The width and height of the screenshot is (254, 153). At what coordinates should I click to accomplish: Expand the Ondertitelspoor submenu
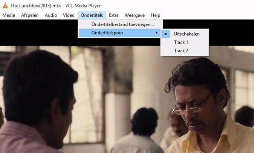tap(120, 33)
